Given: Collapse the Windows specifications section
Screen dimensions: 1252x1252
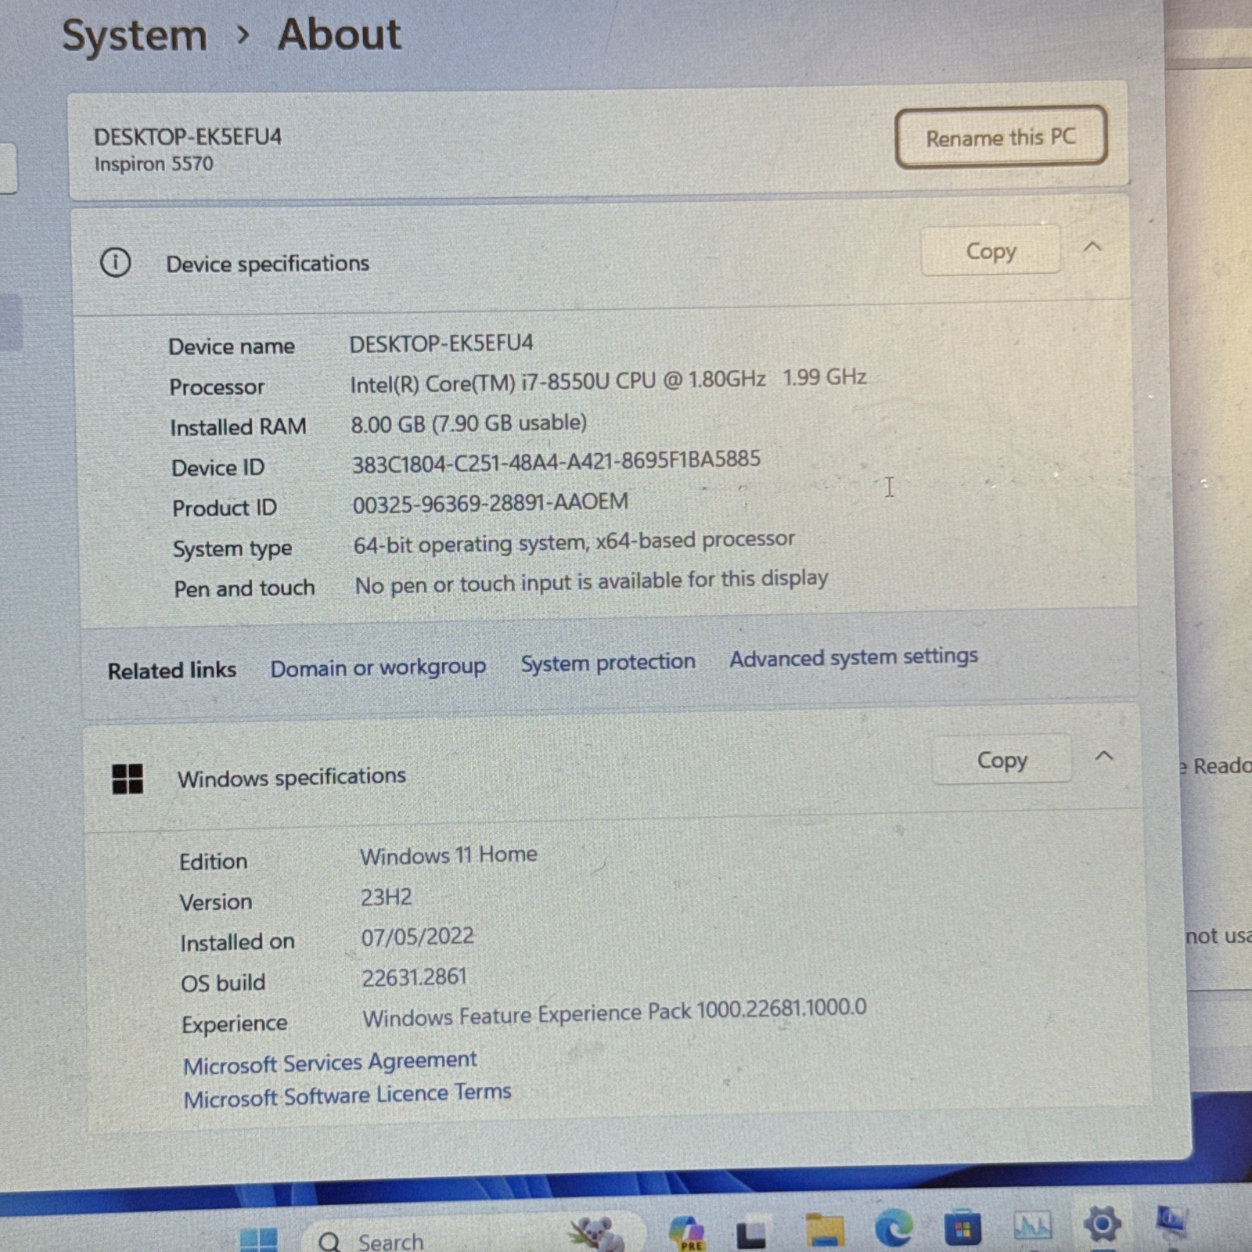Looking at the screenshot, I should click(1104, 756).
